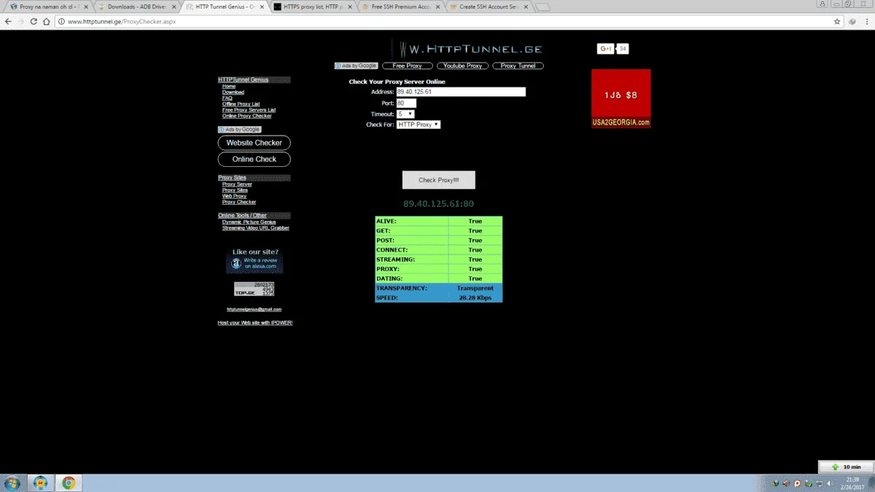Click the G+1 button
Viewport: 875px width, 492px height.
(605, 49)
